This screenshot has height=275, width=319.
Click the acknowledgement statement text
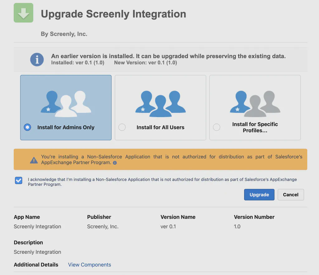tap(162, 182)
